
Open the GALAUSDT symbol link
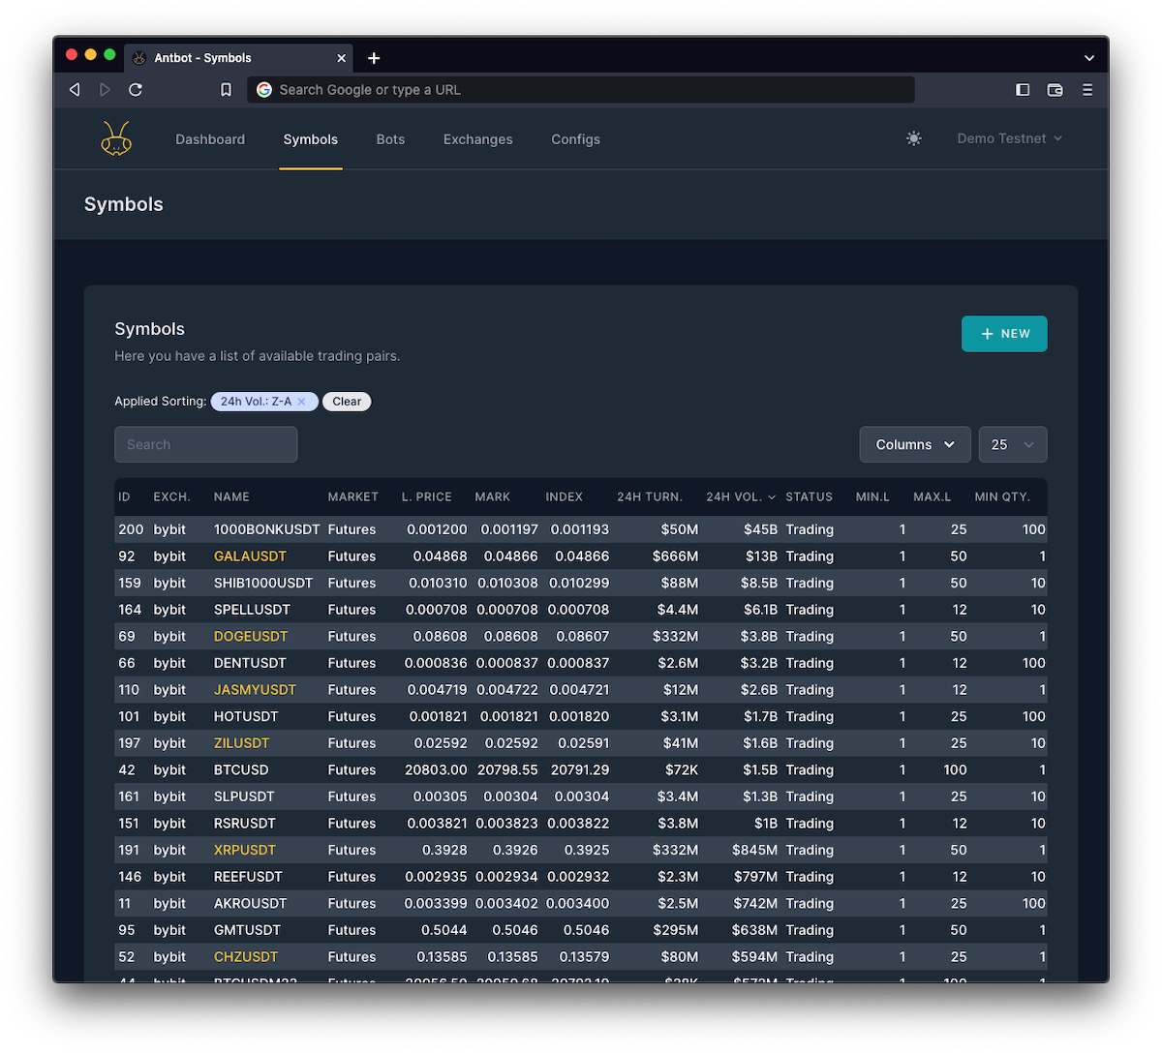pos(250,557)
